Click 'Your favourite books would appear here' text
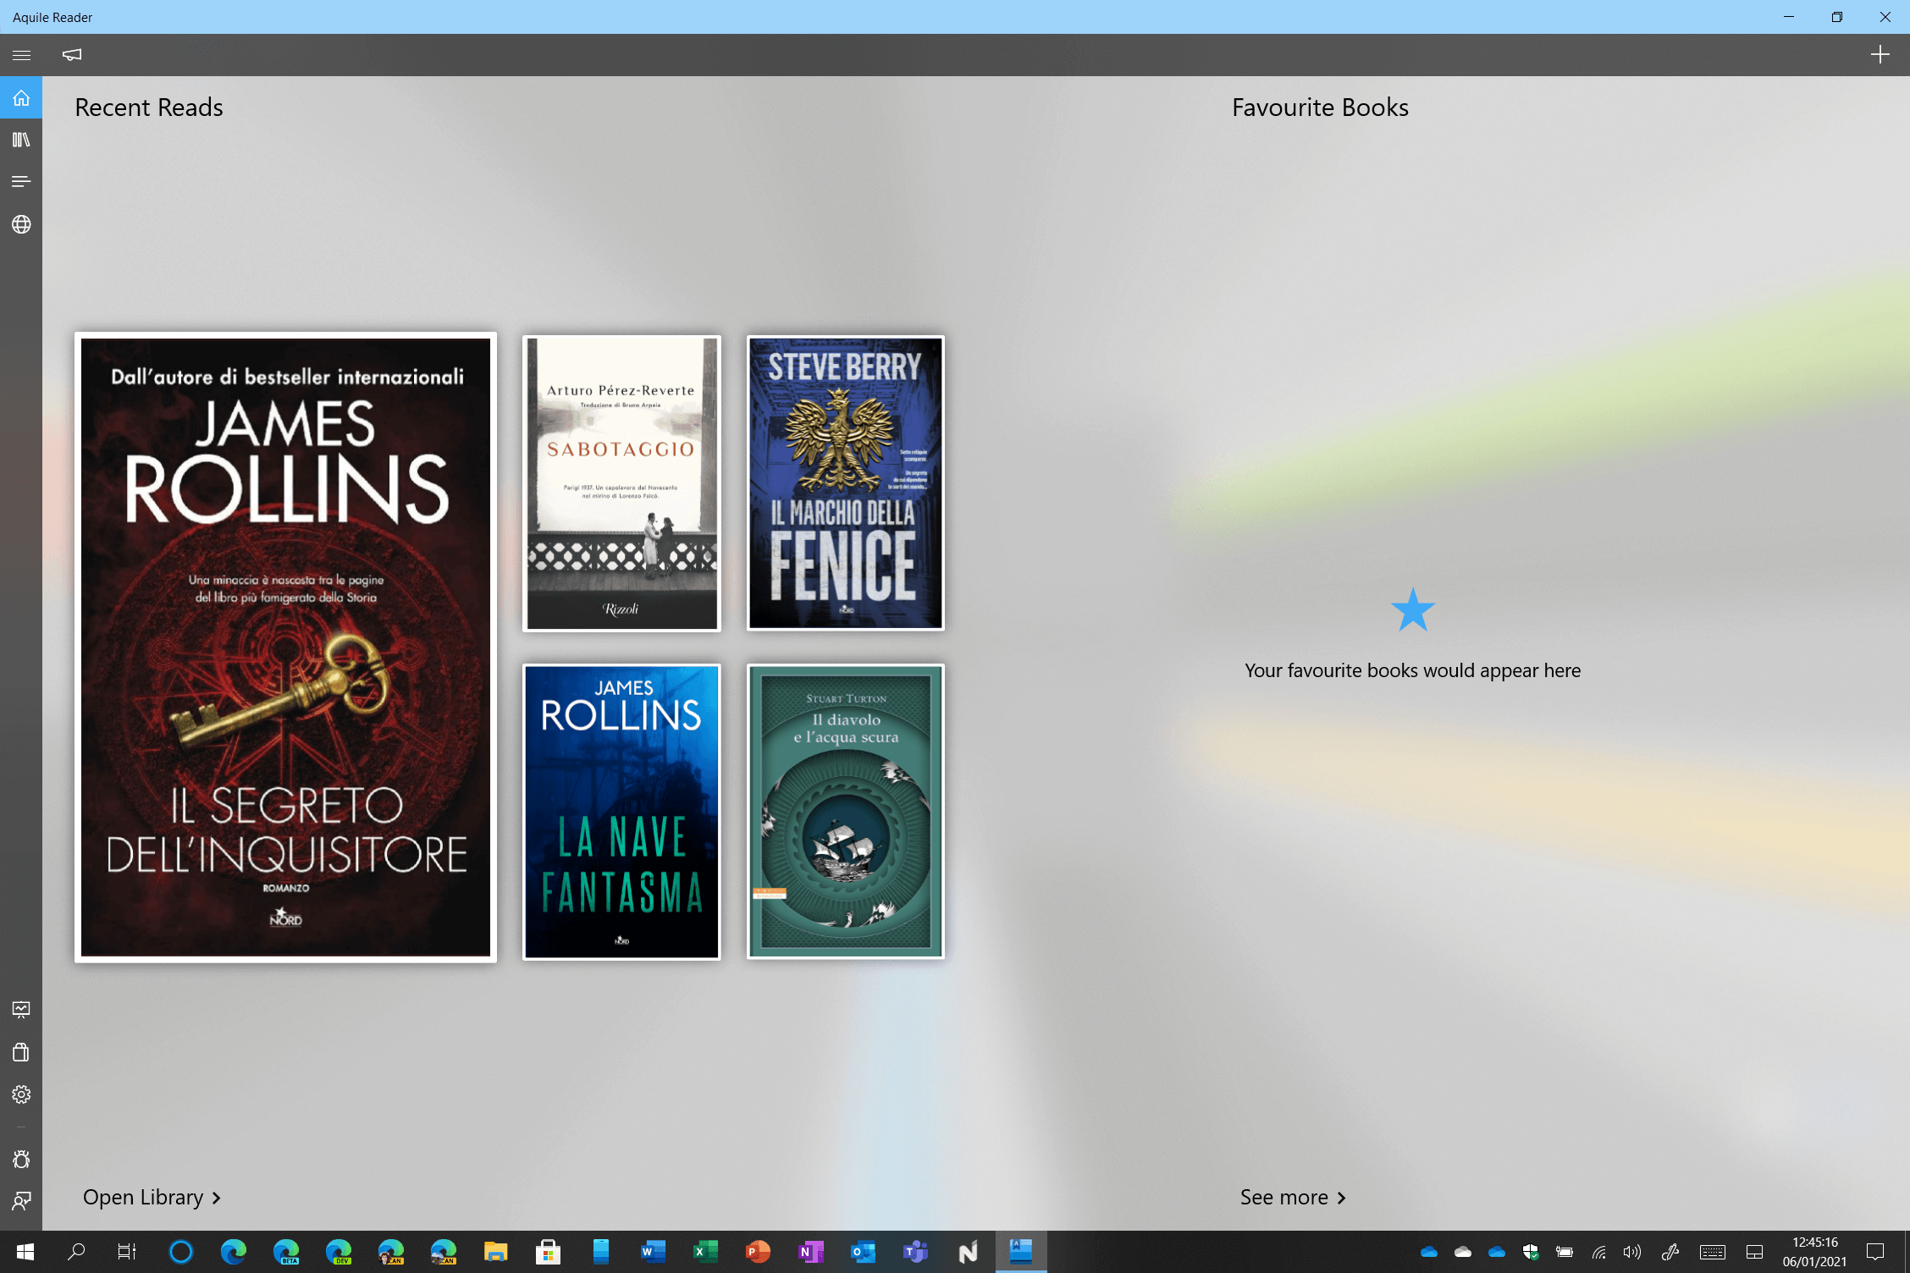This screenshot has height=1273, width=1910. pos(1412,670)
